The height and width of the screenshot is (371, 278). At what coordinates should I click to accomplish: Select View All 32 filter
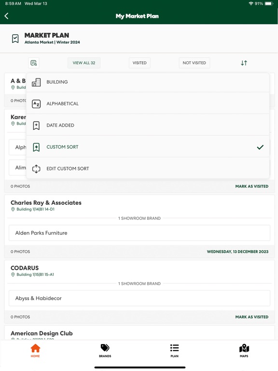[x=84, y=63]
